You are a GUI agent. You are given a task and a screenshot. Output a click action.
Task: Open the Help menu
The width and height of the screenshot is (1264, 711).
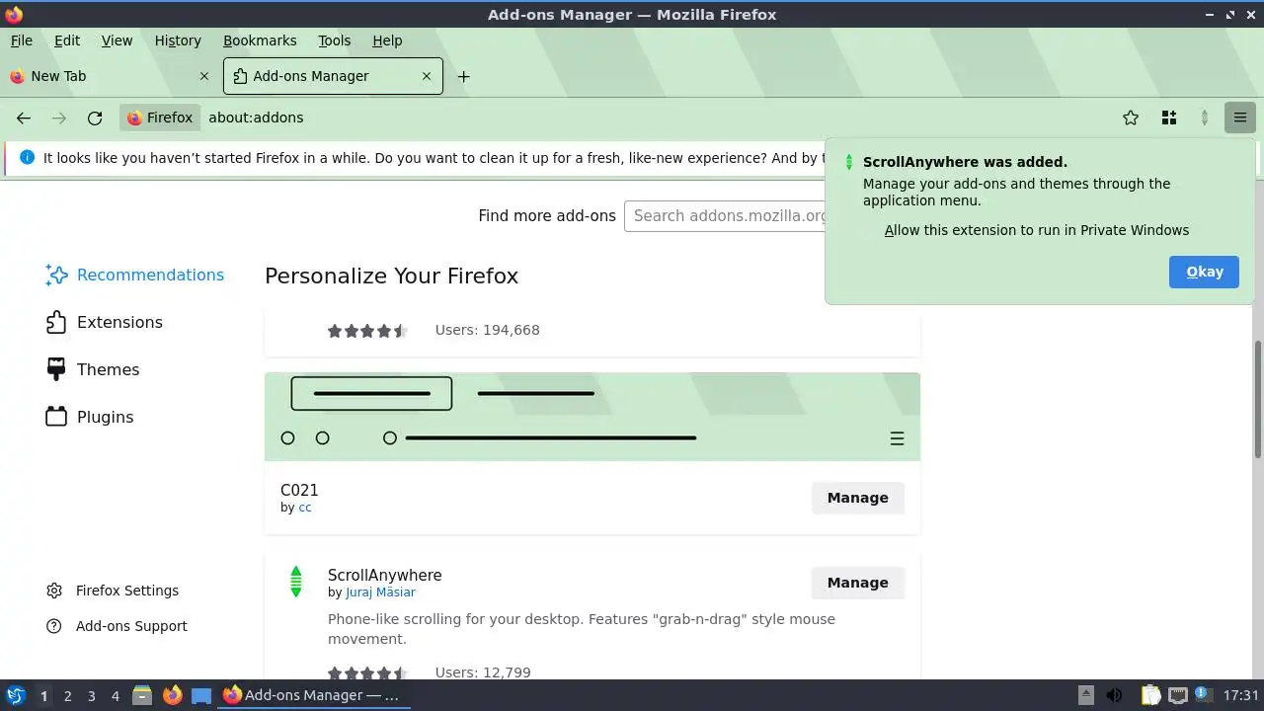(x=387, y=40)
